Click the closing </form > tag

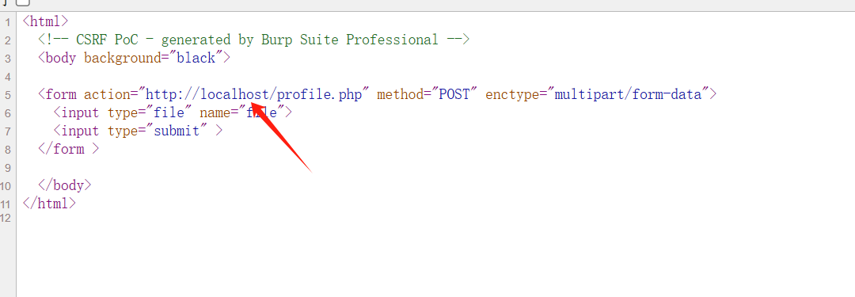[69, 149]
